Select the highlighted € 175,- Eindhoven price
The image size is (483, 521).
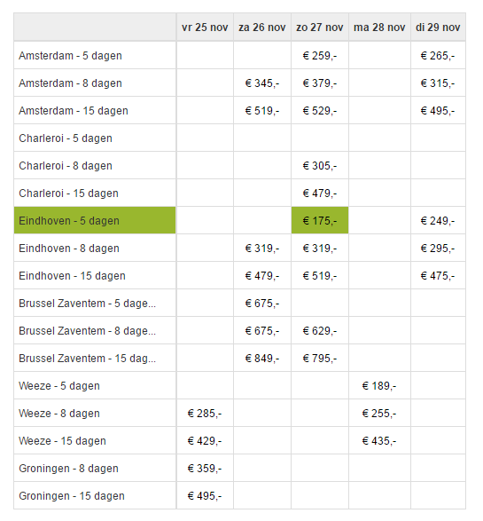click(x=320, y=221)
